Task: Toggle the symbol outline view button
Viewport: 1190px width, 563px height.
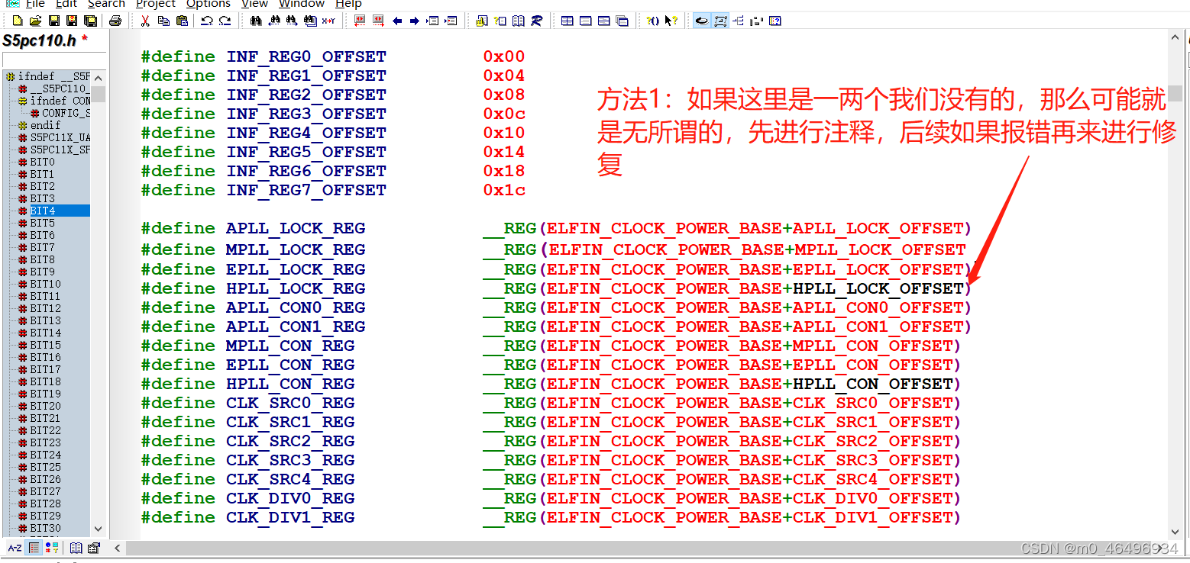Action: (34, 548)
